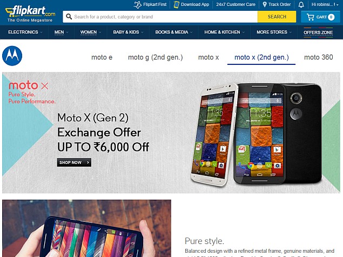Image resolution: width=343 pixels, height=257 pixels.
Task: Open the shopping cart icon
Action: tap(310, 17)
